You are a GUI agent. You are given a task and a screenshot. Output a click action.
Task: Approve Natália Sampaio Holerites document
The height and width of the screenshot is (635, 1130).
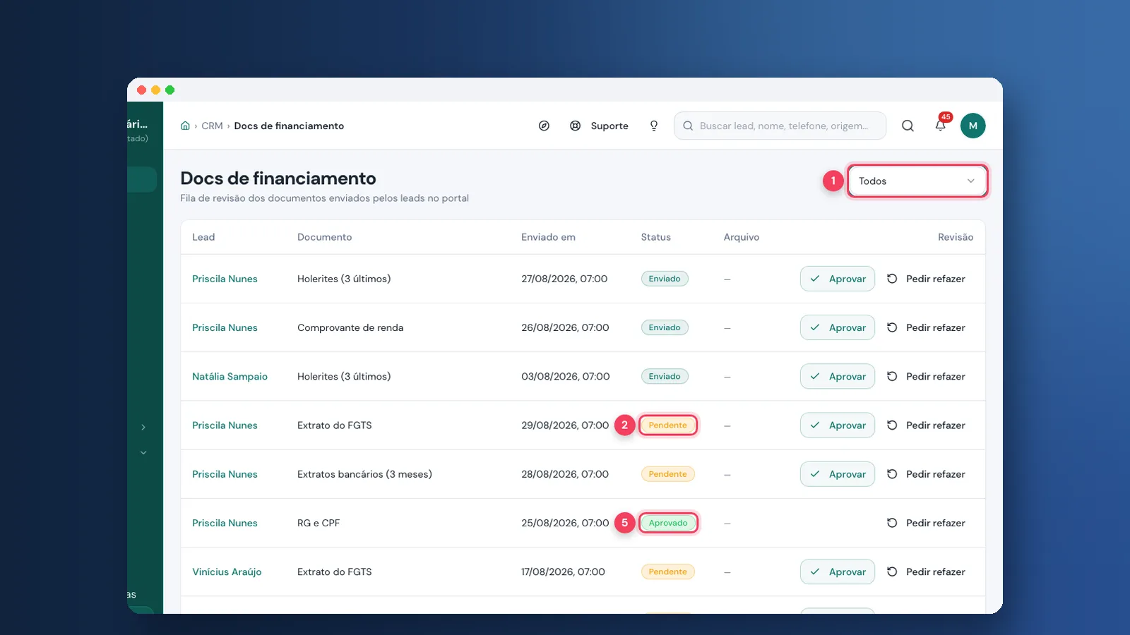coord(838,376)
